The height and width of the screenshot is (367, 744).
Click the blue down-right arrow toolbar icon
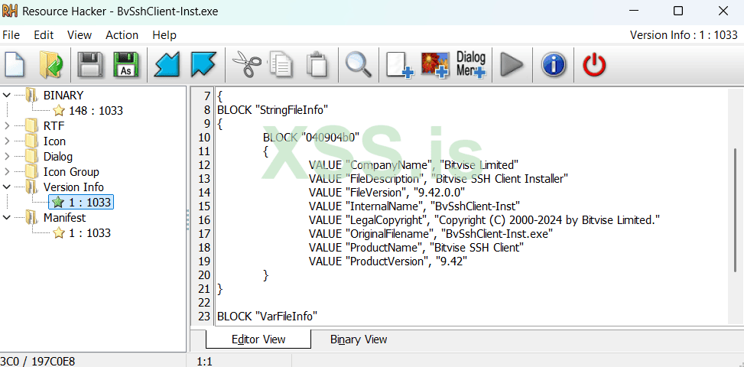pyautogui.click(x=203, y=64)
